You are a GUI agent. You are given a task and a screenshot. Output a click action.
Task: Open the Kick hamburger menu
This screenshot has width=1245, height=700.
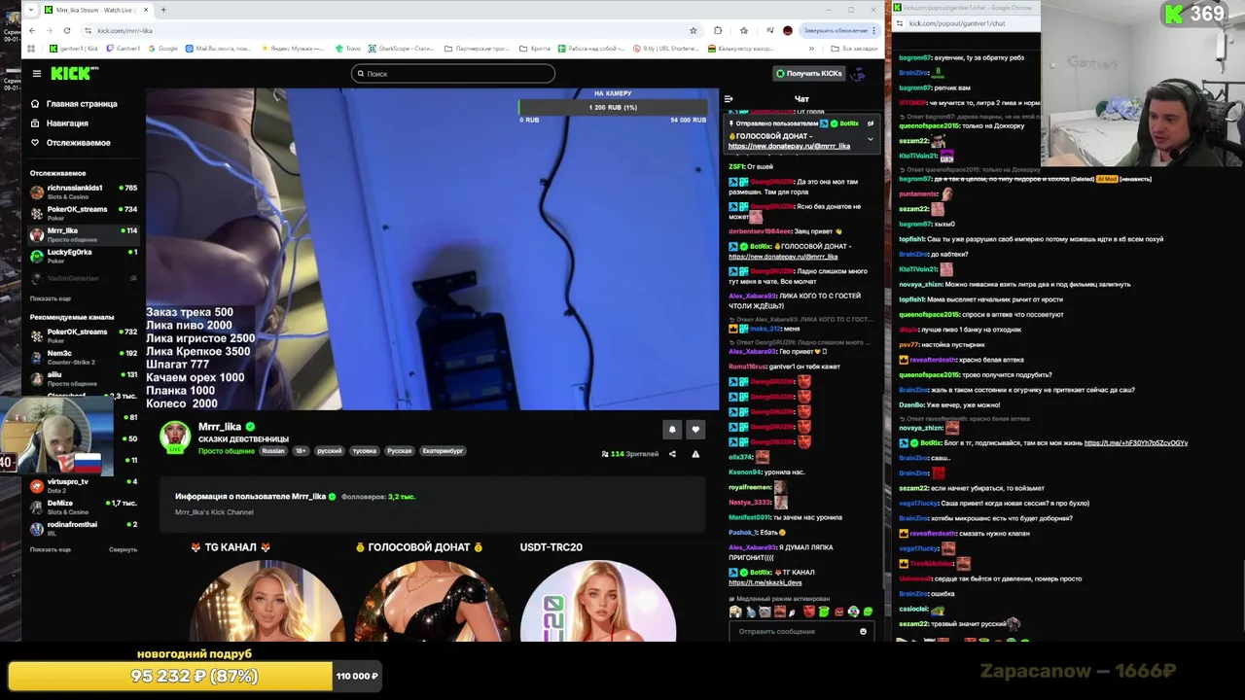pyautogui.click(x=36, y=73)
